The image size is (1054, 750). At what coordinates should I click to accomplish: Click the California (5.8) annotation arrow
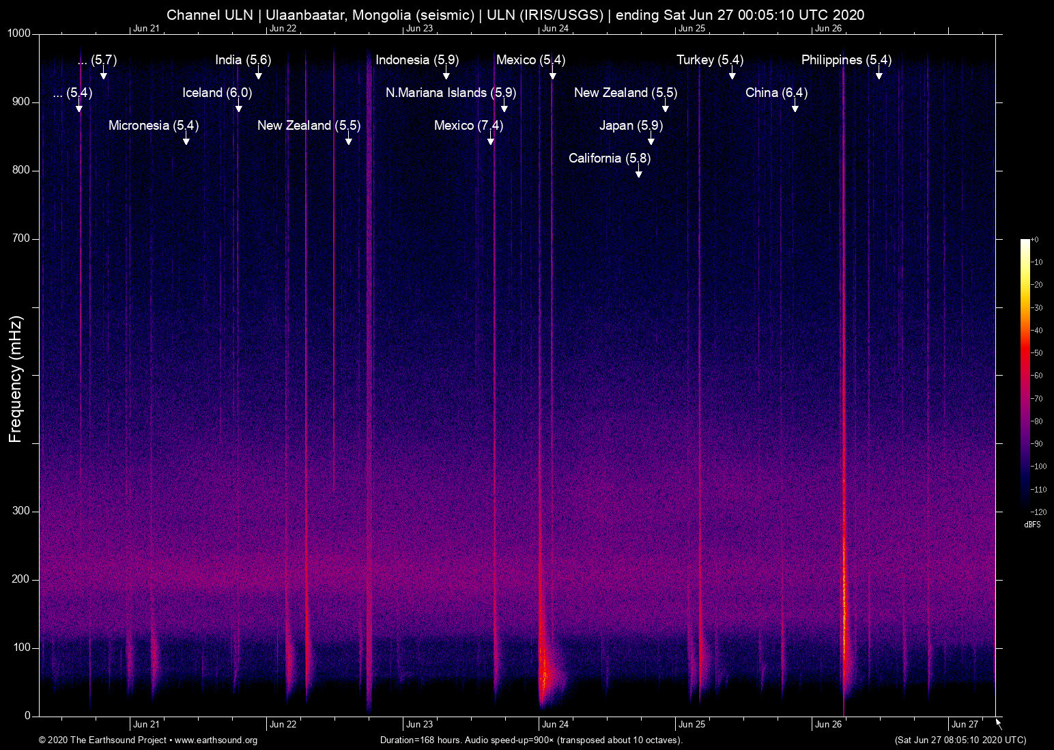pos(639,172)
